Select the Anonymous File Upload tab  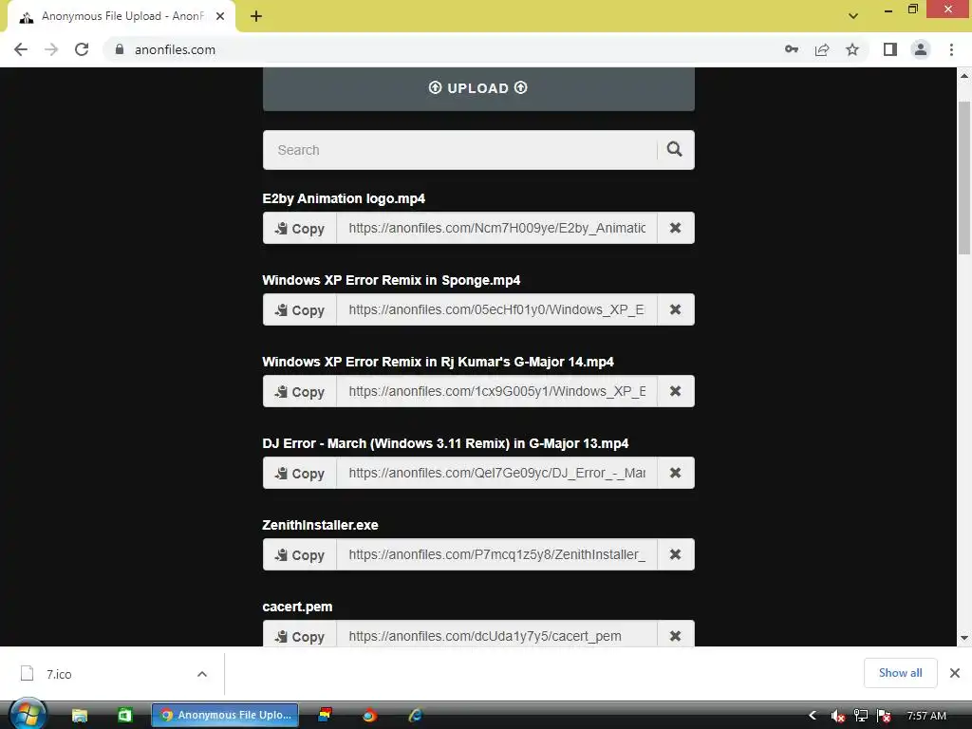(x=121, y=17)
